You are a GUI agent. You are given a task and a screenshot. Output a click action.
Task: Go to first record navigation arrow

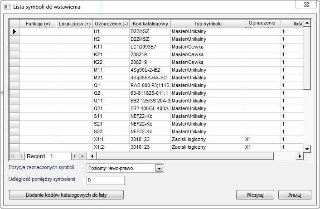pos(13,156)
